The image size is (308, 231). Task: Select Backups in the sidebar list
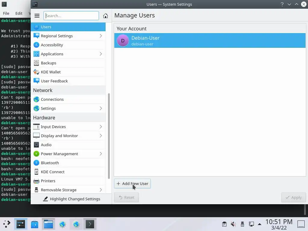[68, 63]
